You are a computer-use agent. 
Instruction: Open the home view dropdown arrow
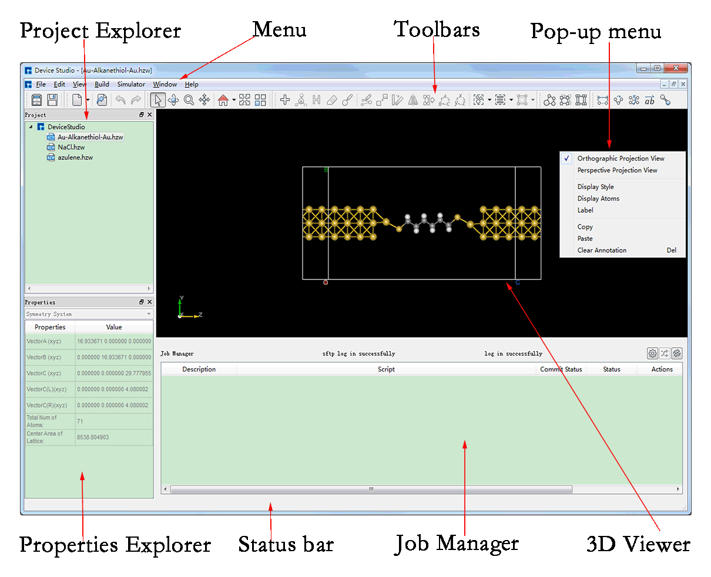coord(234,100)
